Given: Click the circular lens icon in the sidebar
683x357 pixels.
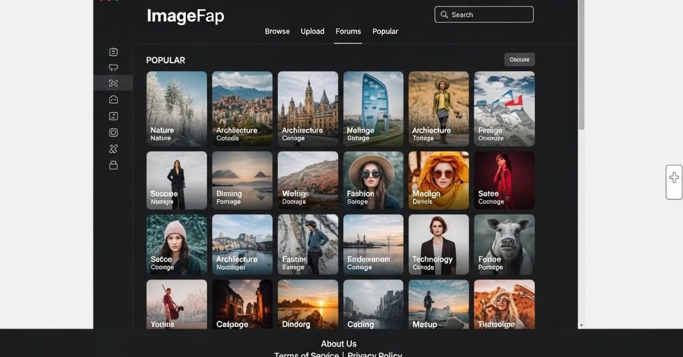Looking at the screenshot, I should [113, 132].
